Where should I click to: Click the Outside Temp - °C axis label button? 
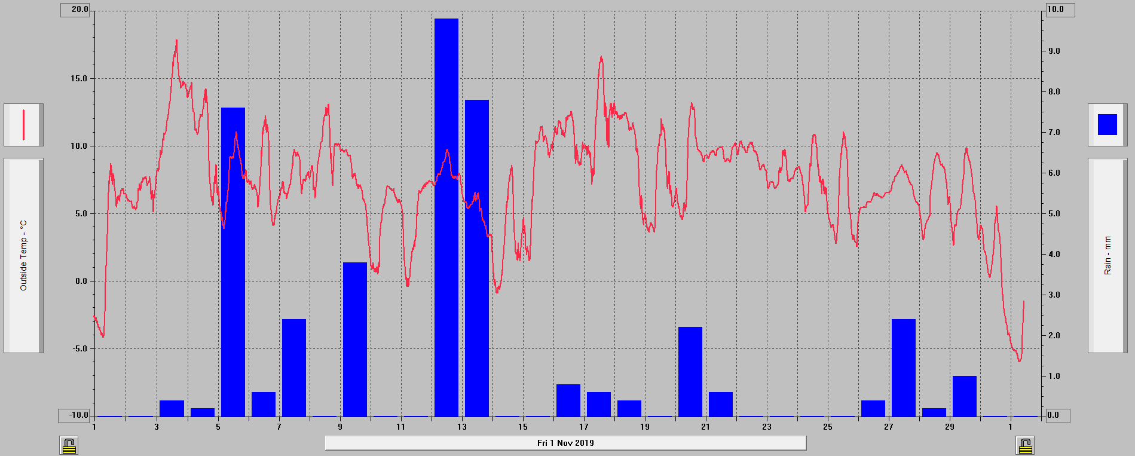(23, 255)
